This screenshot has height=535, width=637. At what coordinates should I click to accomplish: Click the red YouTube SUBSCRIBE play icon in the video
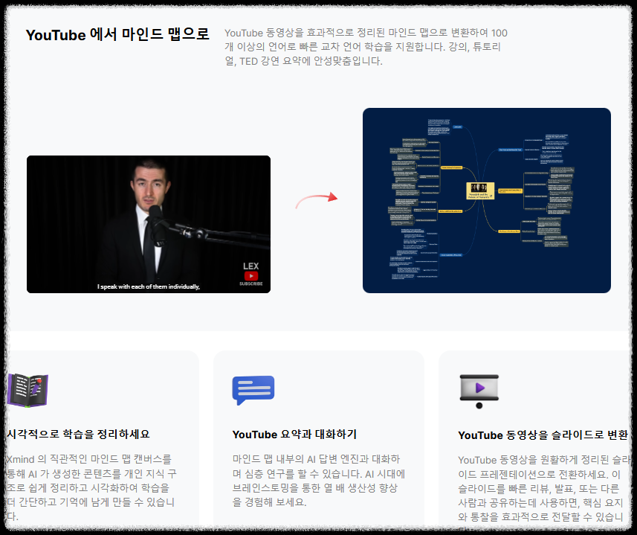click(x=251, y=275)
